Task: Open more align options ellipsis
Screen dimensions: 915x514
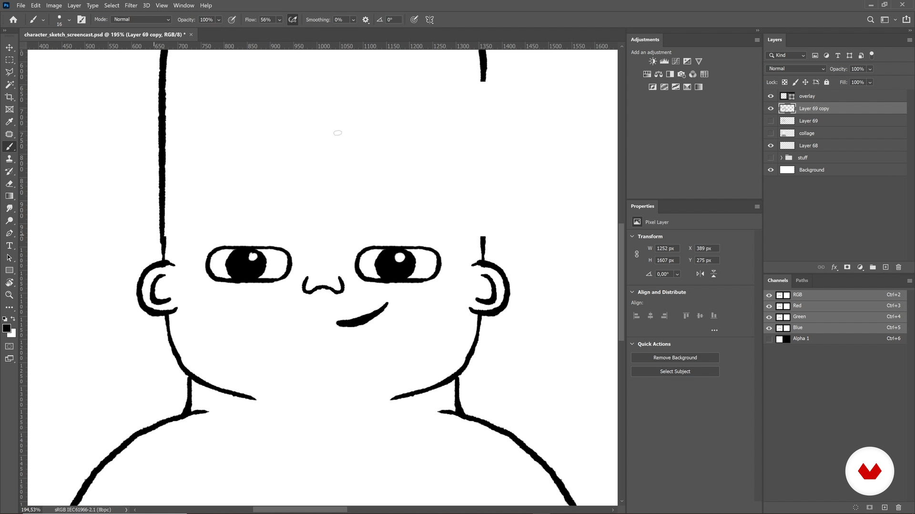Action: [714, 330]
